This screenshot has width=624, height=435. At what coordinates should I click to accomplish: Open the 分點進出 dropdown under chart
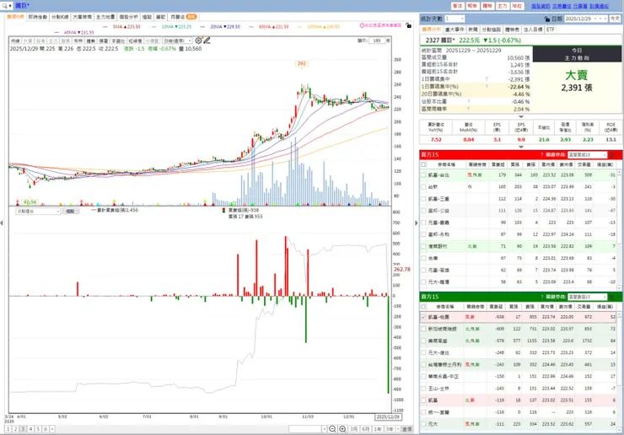pyautogui.click(x=38, y=212)
